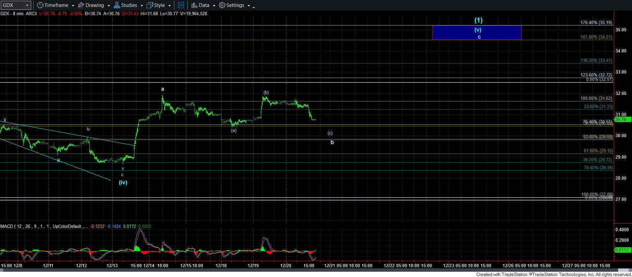This screenshot has height=277, width=632.
Task: Click the Studies flask icon
Action: click(x=117, y=5)
